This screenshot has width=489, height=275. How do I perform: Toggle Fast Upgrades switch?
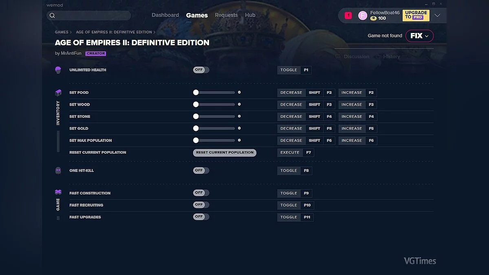[x=201, y=217]
